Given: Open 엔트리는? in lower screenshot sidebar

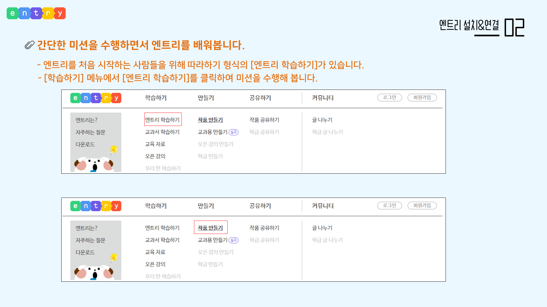Looking at the screenshot, I should pos(87,228).
